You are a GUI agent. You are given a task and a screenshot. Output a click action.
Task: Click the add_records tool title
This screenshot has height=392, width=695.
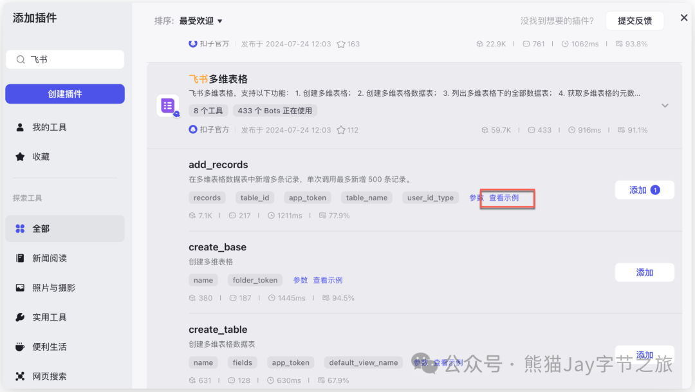218,165
